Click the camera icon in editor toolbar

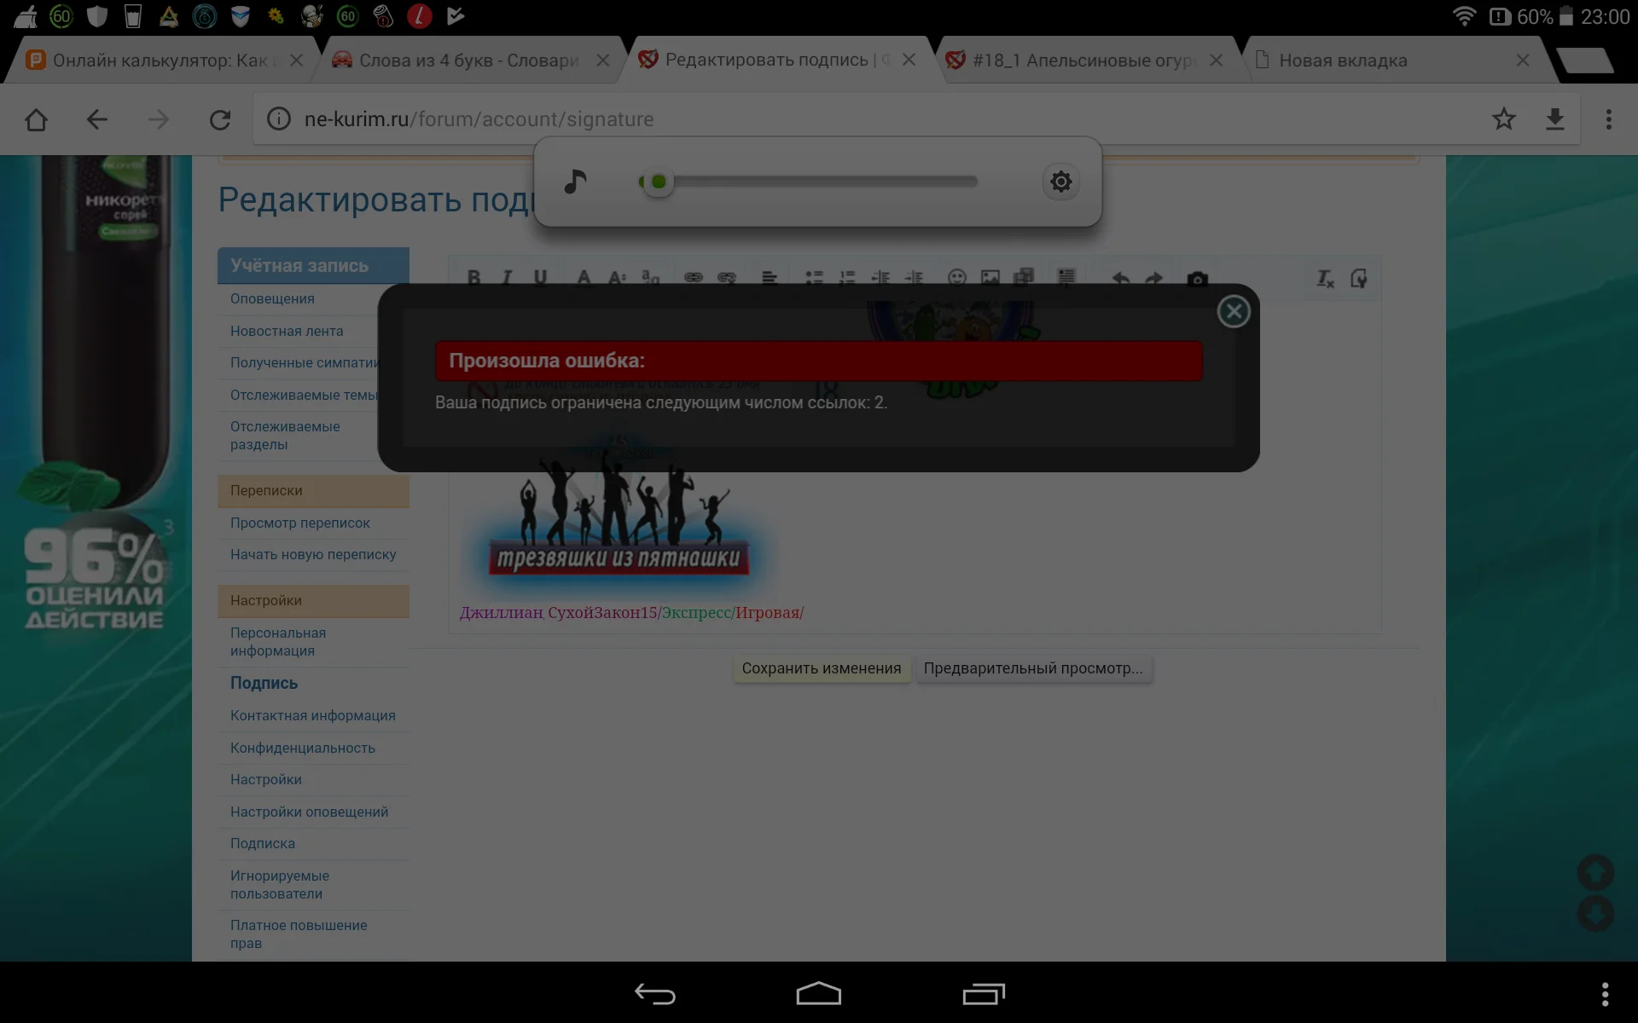coord(1197,279)
